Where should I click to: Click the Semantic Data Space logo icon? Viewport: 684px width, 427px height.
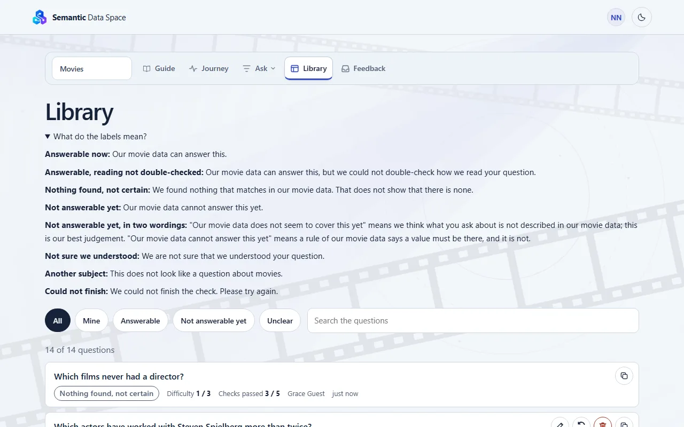click(40, 18)
